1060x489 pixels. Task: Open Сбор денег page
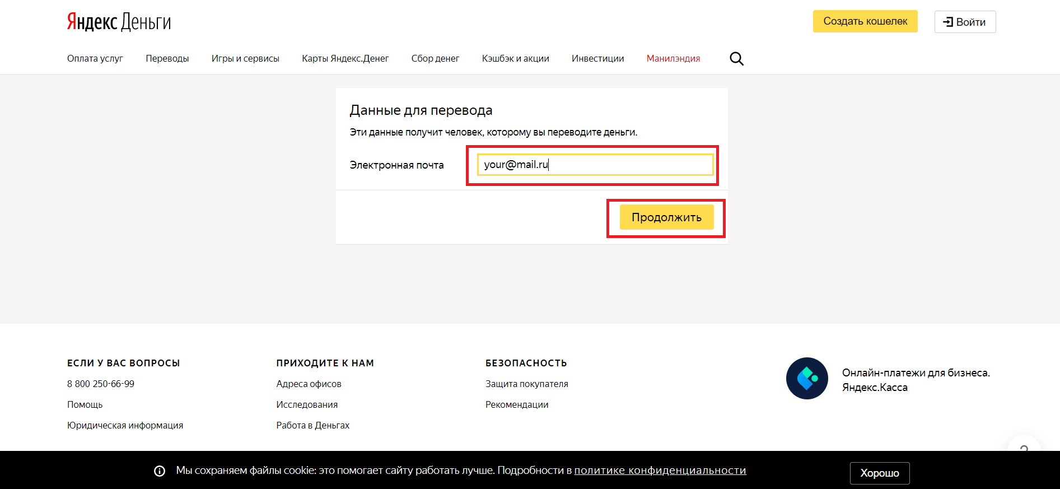tap(435, 58)
